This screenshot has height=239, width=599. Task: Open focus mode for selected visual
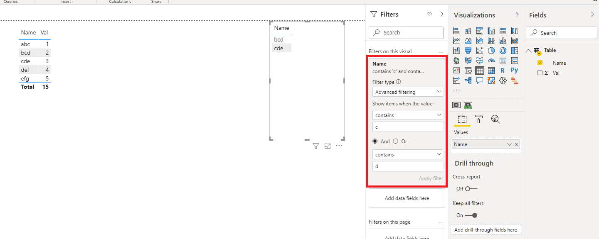328,146
